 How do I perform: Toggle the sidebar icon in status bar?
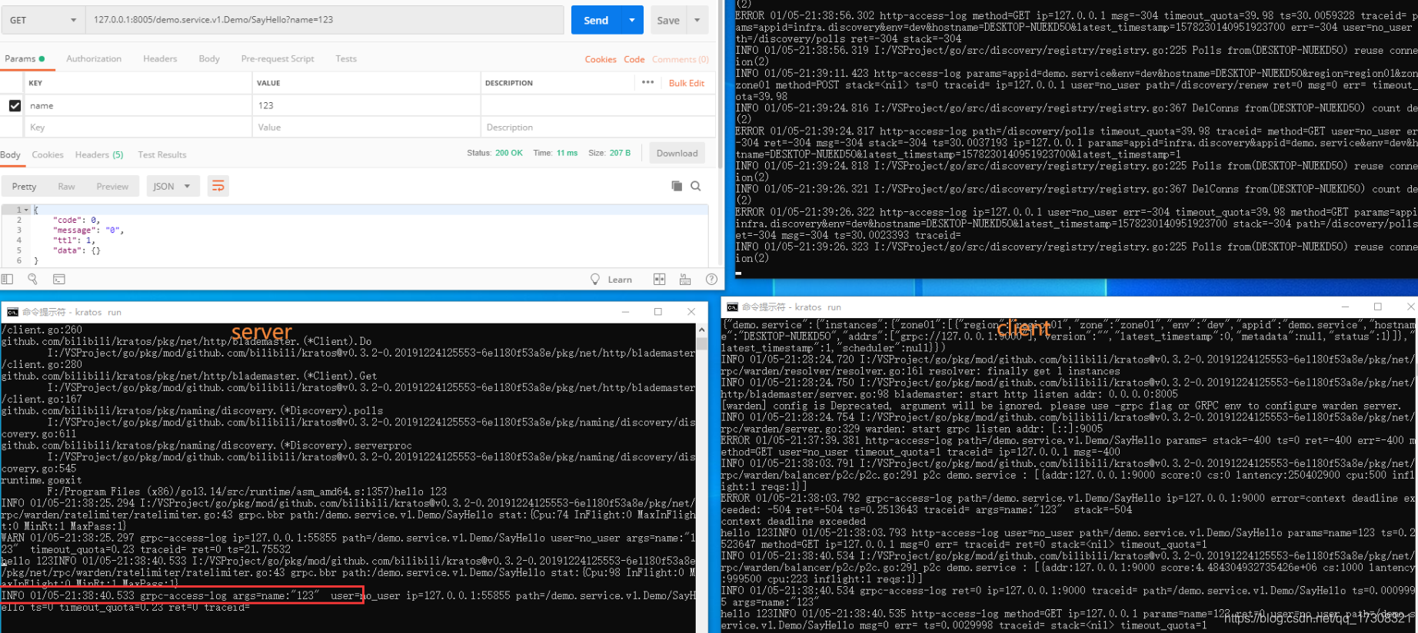pyautogui.click(x=8, y=279)
